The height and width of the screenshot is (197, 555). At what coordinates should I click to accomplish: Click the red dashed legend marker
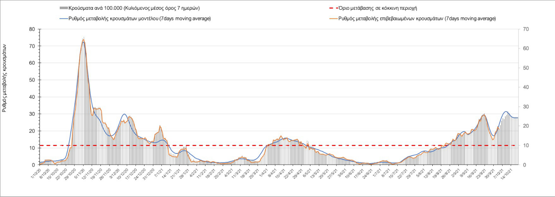pos(333,8)
